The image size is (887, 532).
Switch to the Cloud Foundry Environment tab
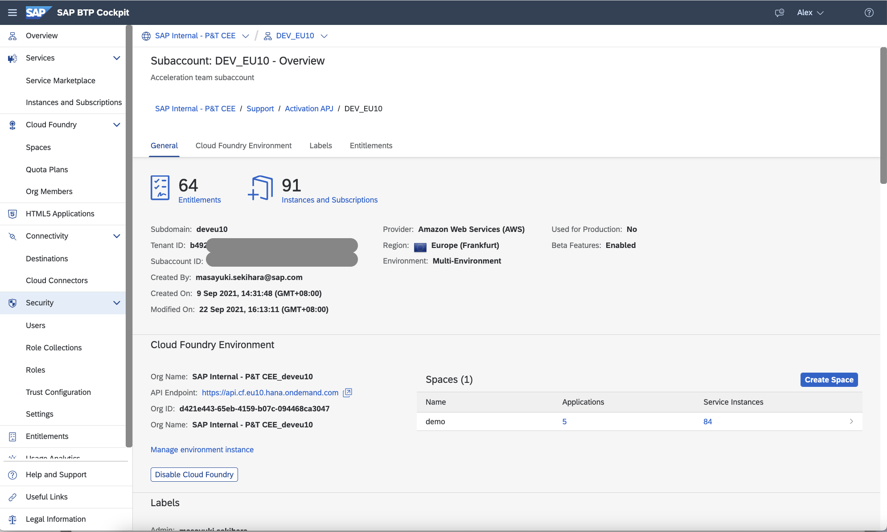[243, 146]
